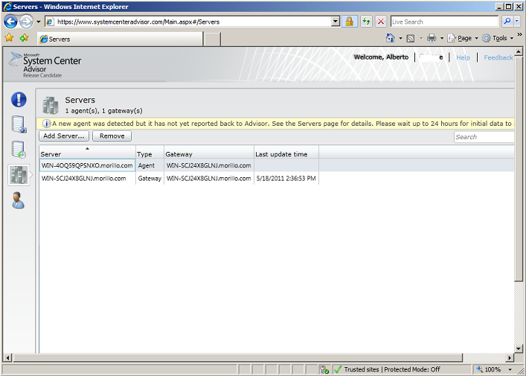Screen dimensions: 526x376
Task: Click the red Stop loading icon
Action: click(381, 22)
